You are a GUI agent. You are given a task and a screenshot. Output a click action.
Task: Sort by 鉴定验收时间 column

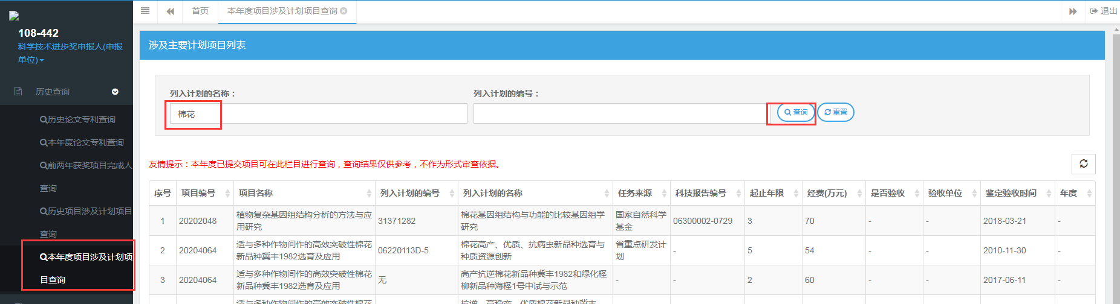[x=1018, y=193]
